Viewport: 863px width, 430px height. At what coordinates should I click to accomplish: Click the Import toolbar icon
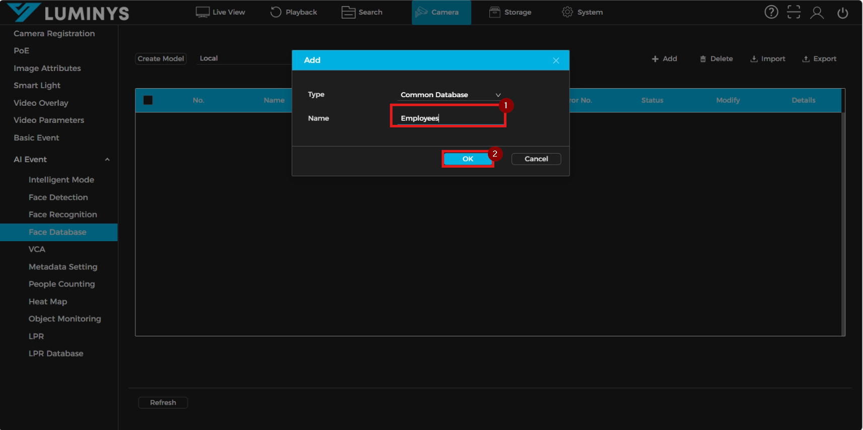(x=754, y=59)
